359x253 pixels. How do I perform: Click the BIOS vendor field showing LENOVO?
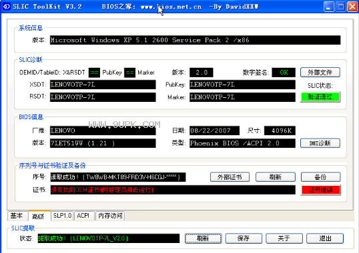tap(103, 130)
